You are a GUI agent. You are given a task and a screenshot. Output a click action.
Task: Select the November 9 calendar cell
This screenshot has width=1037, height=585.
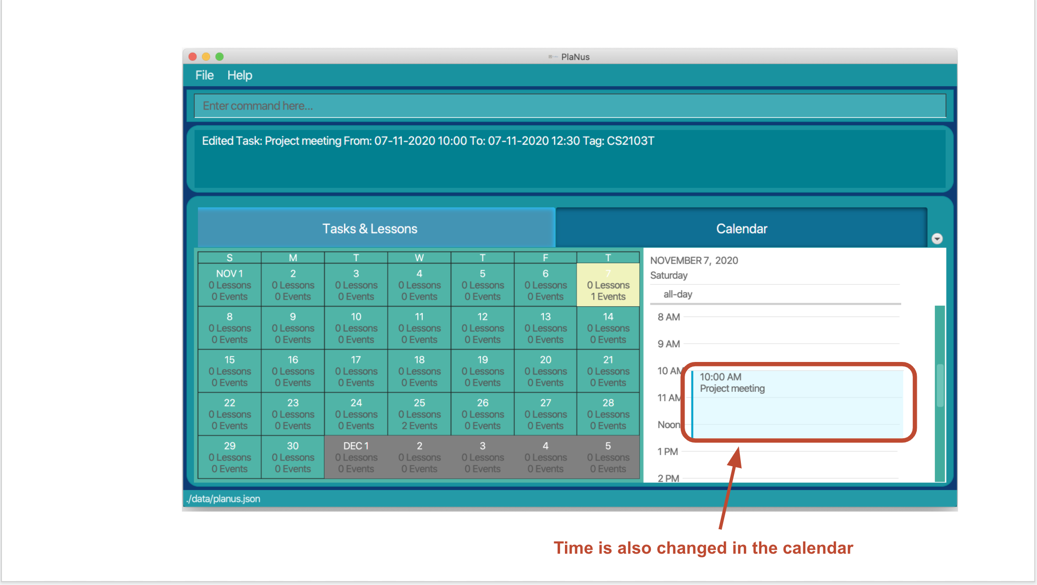293,328
